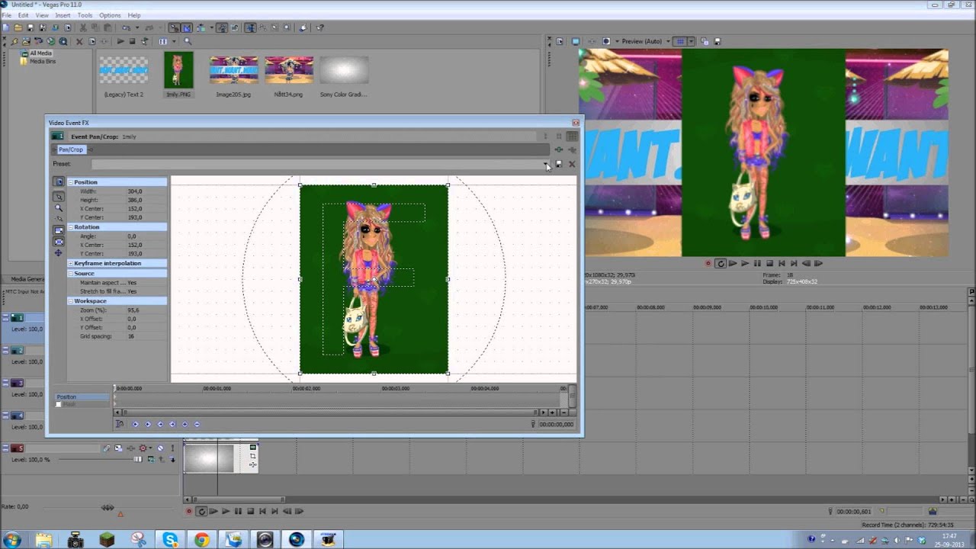Enable the Mask checkbox in keyframe list
Screen dimensions: 976x549
(x=59, y=404)
